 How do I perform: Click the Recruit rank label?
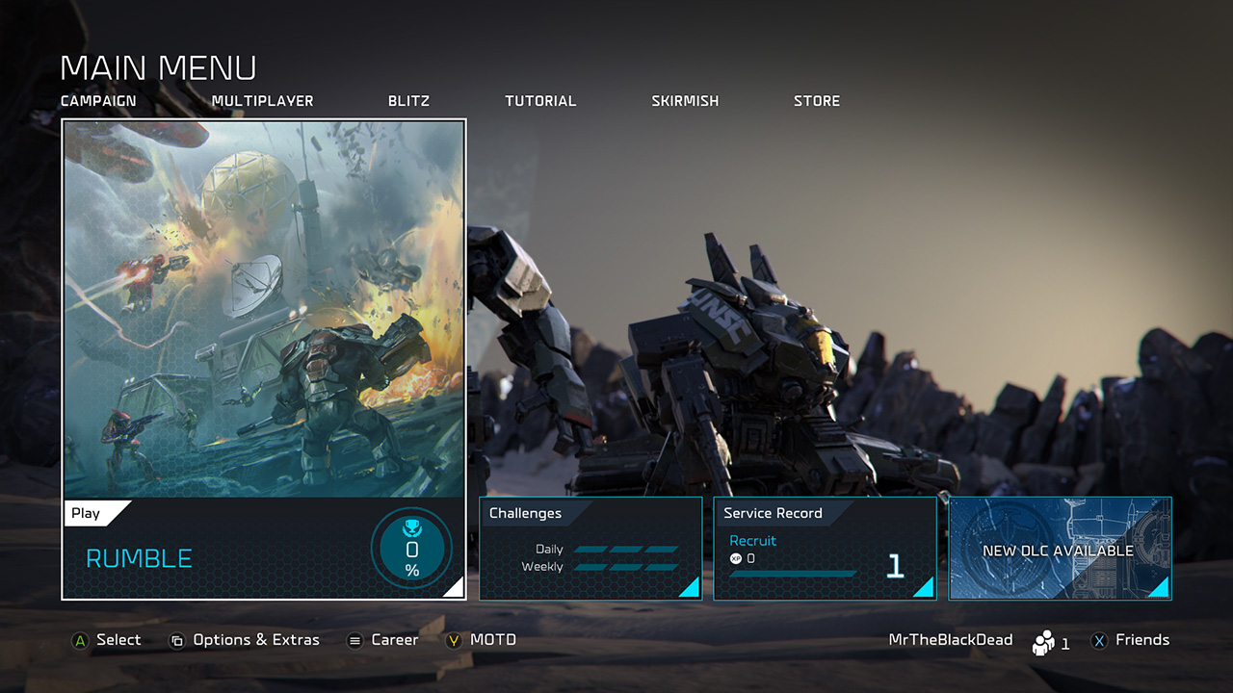pyautogui.click(x=752, y=541)
